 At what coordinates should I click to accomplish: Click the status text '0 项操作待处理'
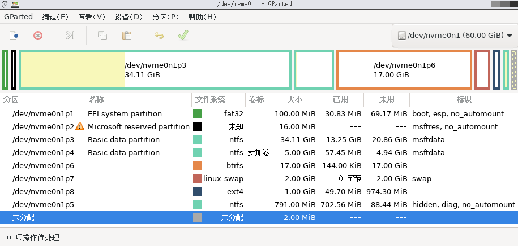[33, 237]
